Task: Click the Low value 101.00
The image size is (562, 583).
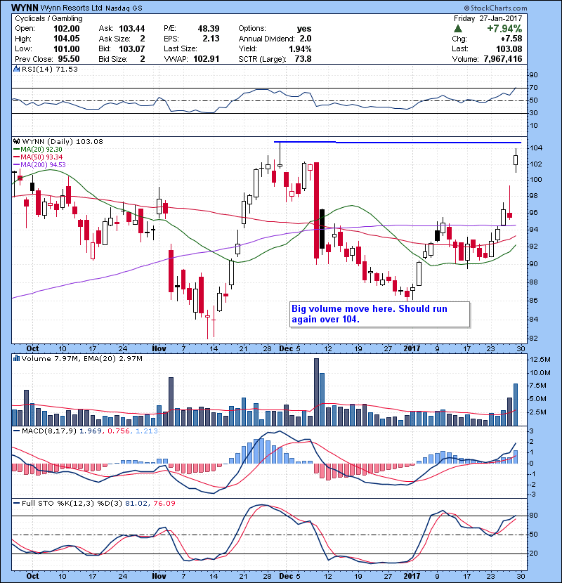Action: [x=67, y=48]
